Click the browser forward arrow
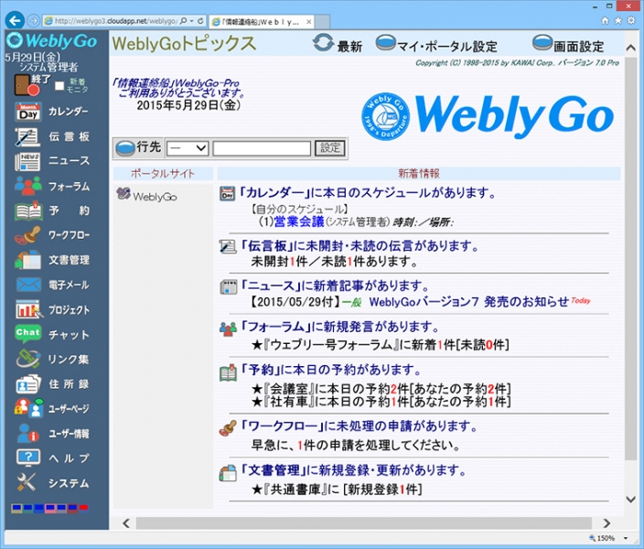The image size is (644, 549). (x=34, y=20)
